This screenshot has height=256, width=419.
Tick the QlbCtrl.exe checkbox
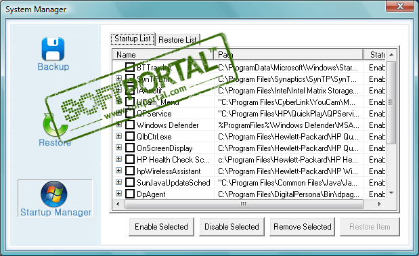point(130,136)
